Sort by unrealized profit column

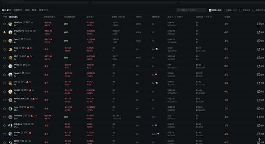coord(49,17)
